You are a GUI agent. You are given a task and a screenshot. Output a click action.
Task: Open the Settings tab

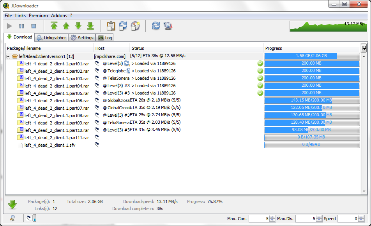pos(82,38)
